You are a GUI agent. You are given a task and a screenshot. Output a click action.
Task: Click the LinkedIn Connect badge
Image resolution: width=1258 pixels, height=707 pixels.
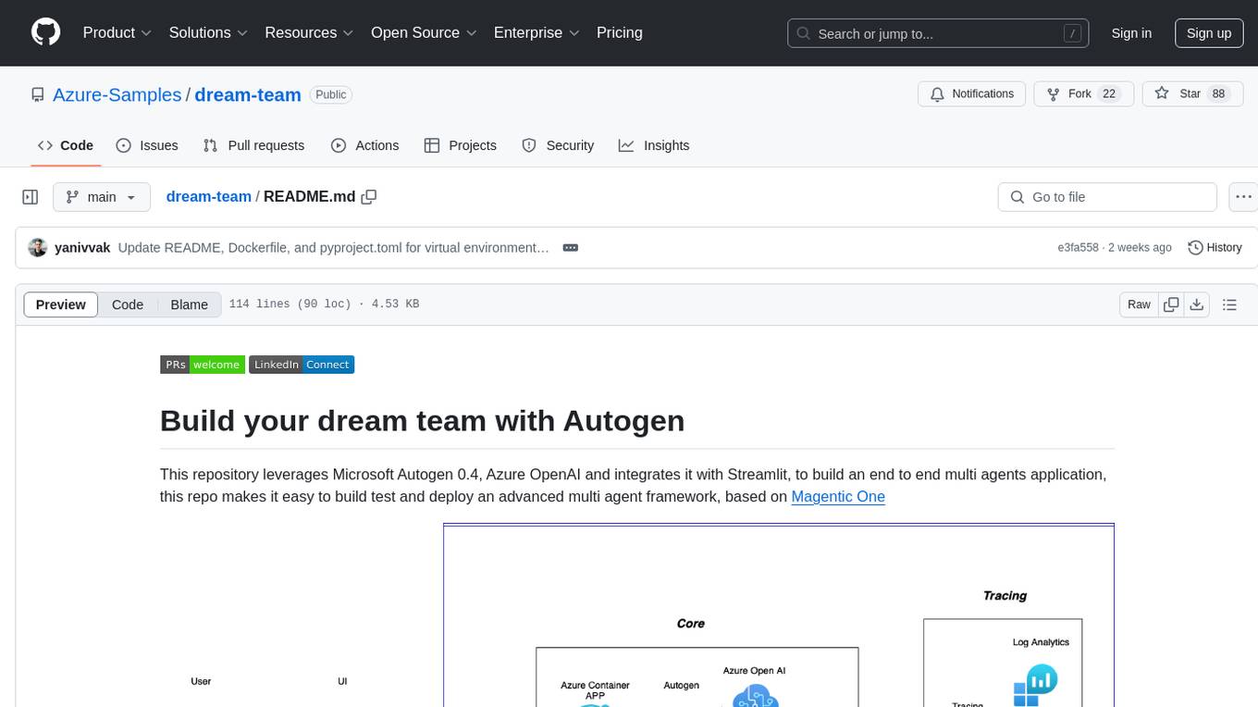(x=302, y=365)
